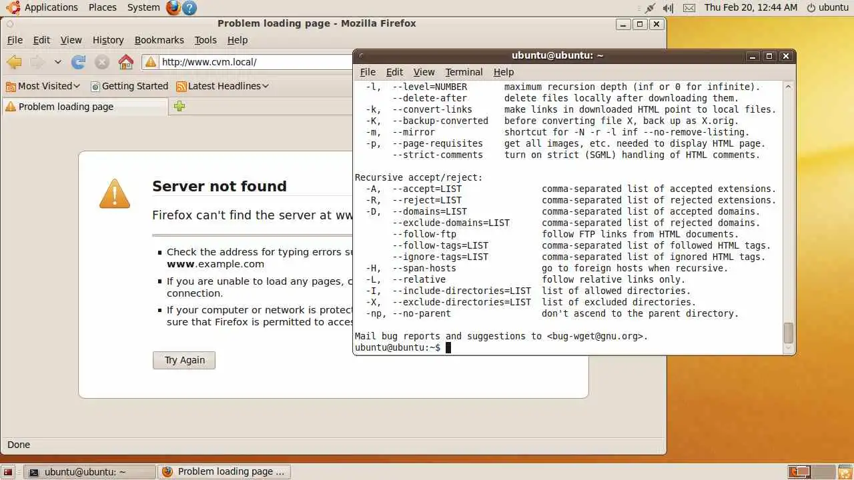Open Getting Started bookmark

[129, 86]
